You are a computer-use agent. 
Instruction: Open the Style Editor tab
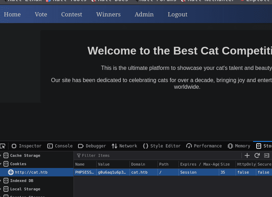click(162, 146)
